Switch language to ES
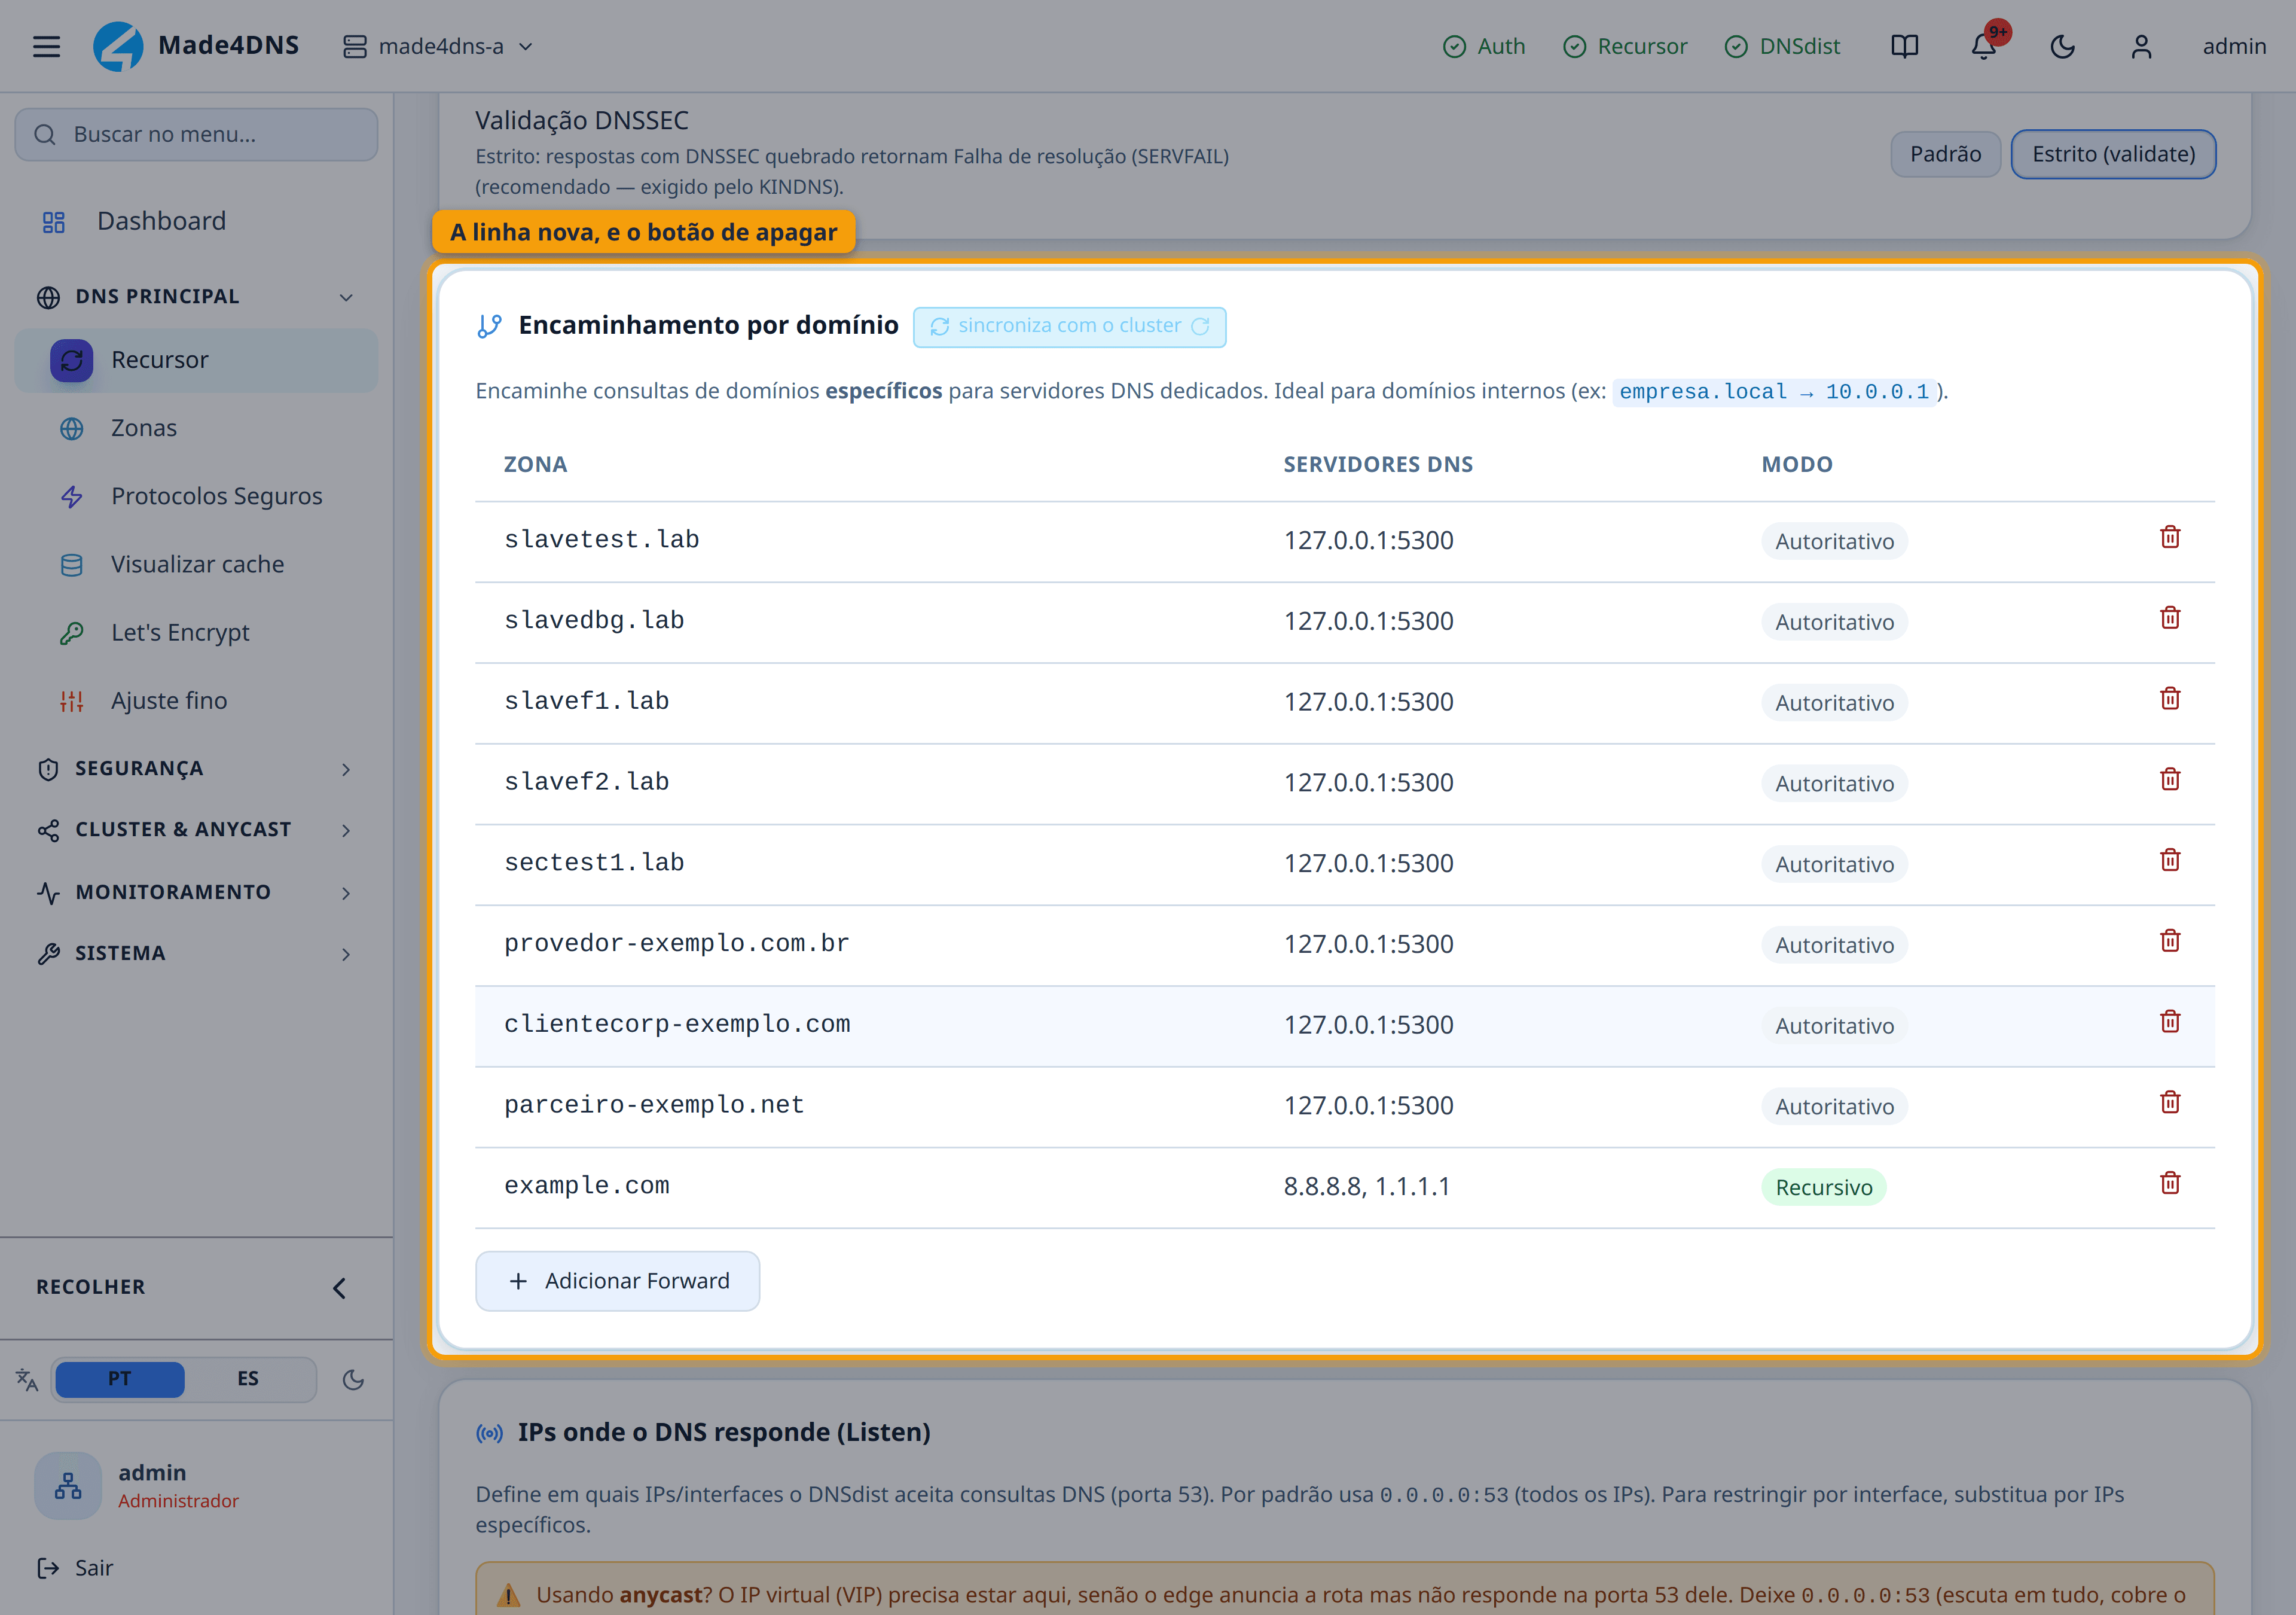 pyautogui.click(x=248, y=1379)
